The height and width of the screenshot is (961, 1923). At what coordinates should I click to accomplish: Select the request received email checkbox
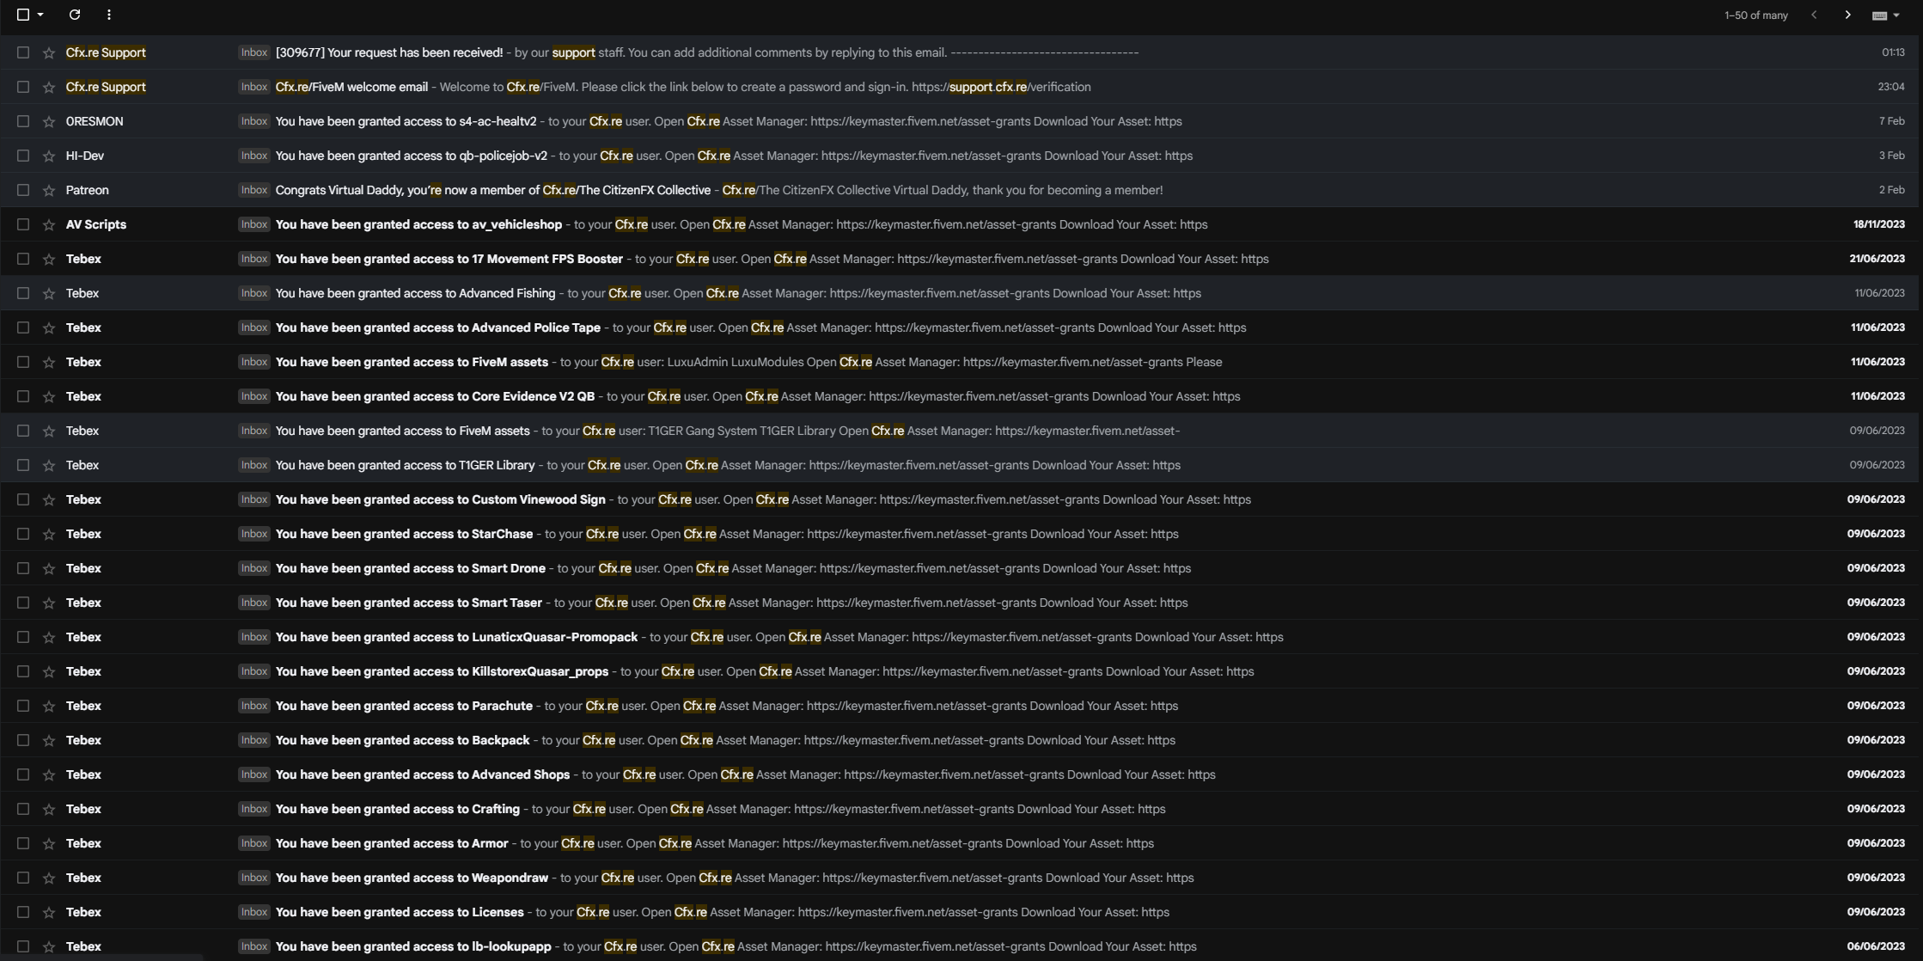(23, 52)
